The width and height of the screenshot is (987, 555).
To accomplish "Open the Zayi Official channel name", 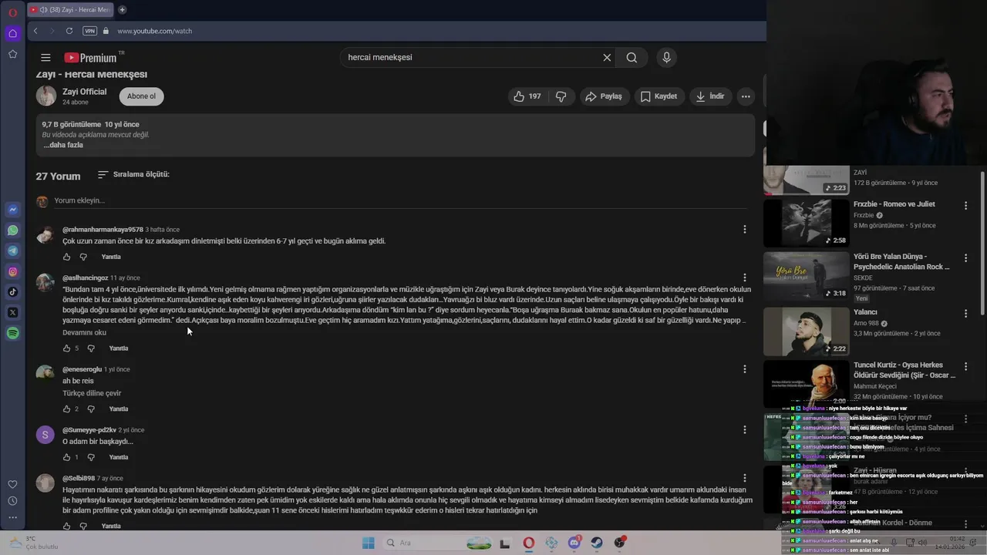I will click(x=84, y=92).
